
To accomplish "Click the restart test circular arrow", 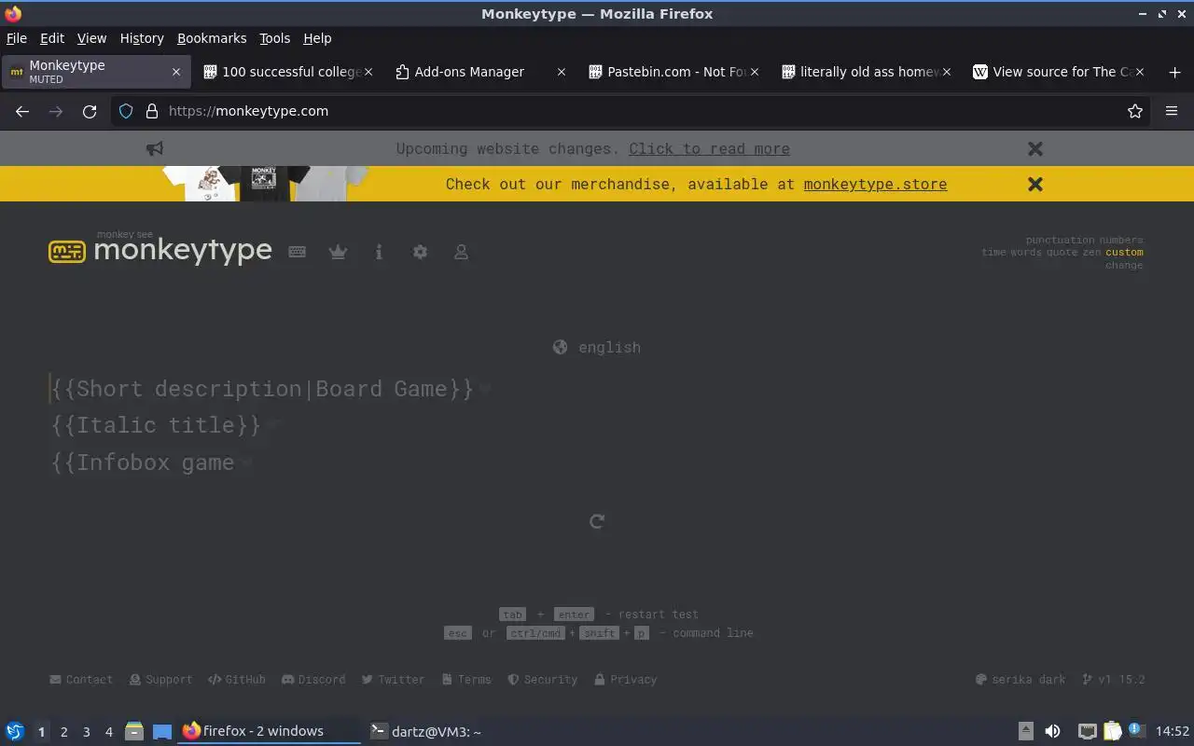I will click(x=597, y=521).
